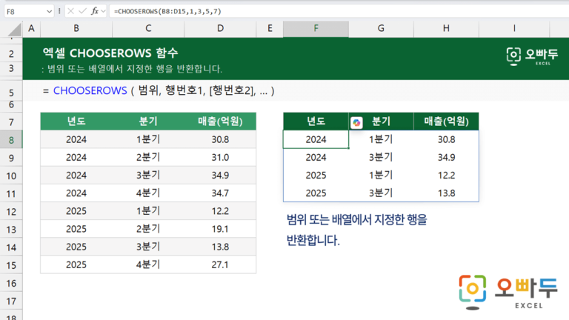Viewport: 569px width, 320px height.
Task: Click result cell 2025 in row 10
Action: [316, 176]
